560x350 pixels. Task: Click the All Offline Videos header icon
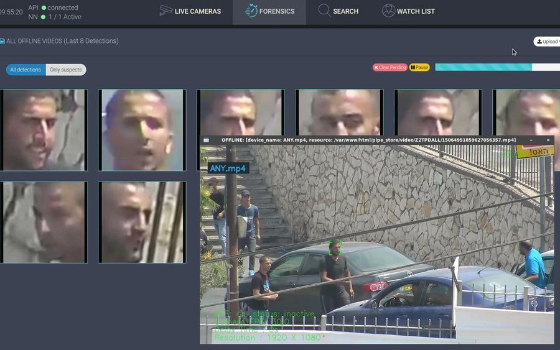[2, 42]
